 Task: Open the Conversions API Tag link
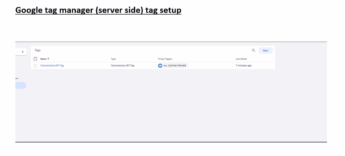click(52, 66)
